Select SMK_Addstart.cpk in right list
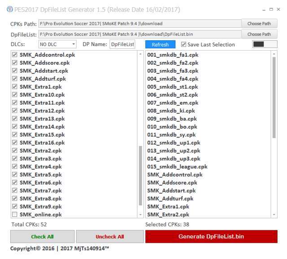The width and height of the screenshot is (287, 259). (171, 190)
